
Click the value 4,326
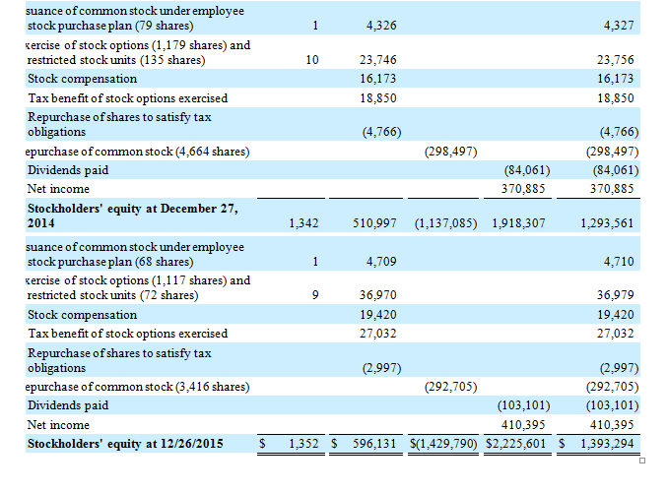(x=381, y=26)
